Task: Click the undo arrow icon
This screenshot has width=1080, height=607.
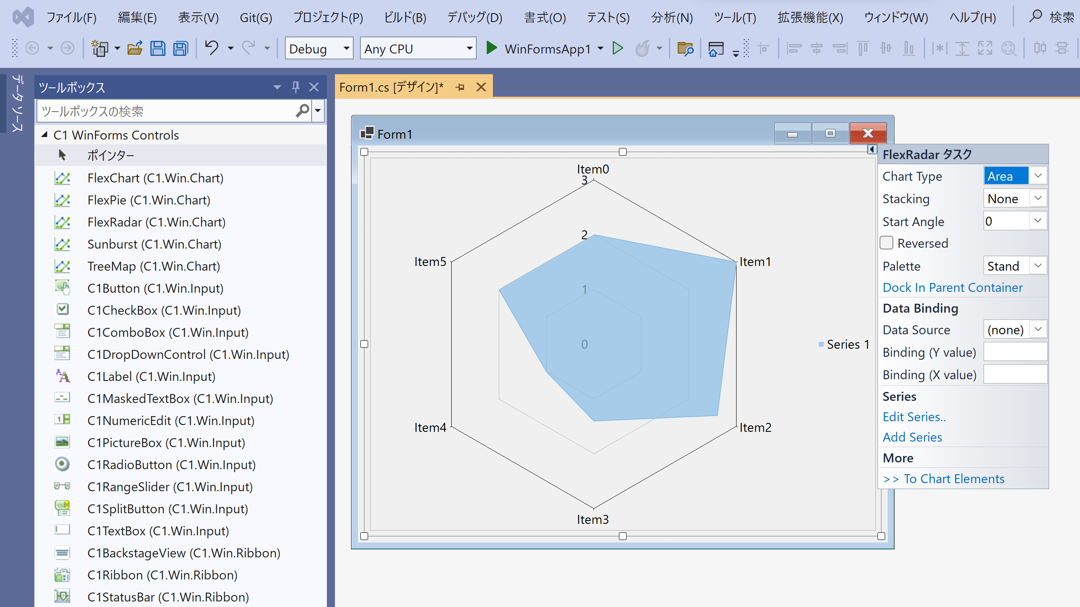Action: pos(211,48)
